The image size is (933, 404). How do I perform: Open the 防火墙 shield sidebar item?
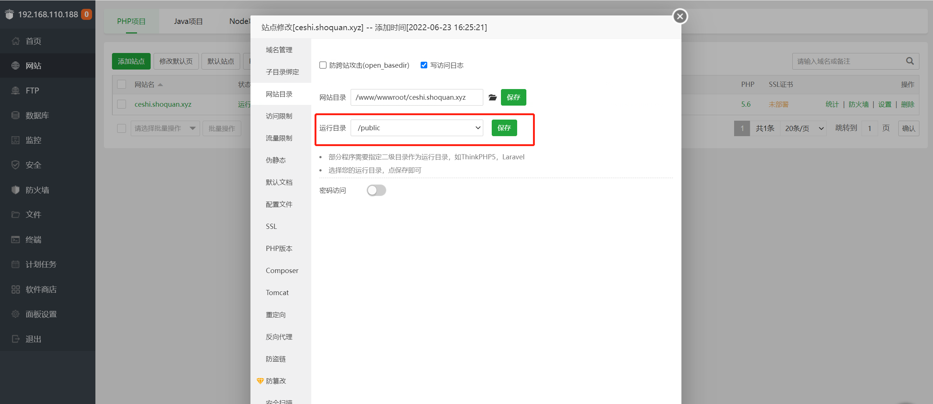[37, 190]
